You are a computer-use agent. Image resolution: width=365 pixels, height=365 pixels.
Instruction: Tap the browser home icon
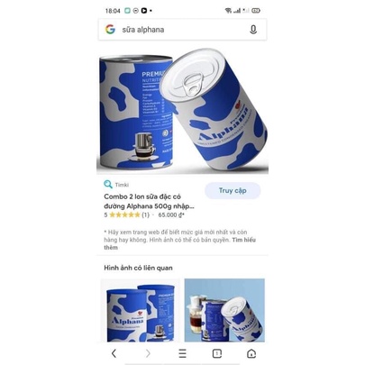coord(251,353)
